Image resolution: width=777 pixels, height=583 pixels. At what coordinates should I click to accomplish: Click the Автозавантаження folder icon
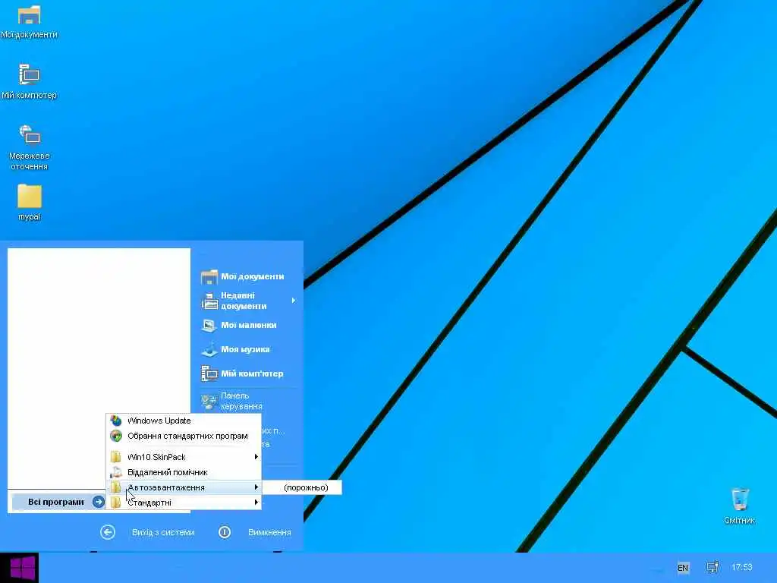(x=115, y=487)
